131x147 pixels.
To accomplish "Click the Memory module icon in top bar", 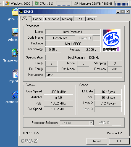I will tap(76, 4).
